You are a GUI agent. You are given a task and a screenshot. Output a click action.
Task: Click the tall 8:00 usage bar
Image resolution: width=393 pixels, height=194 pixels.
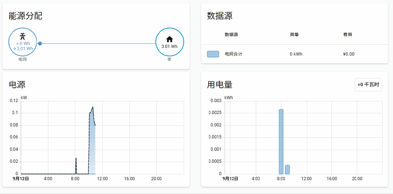click(281, 141)
